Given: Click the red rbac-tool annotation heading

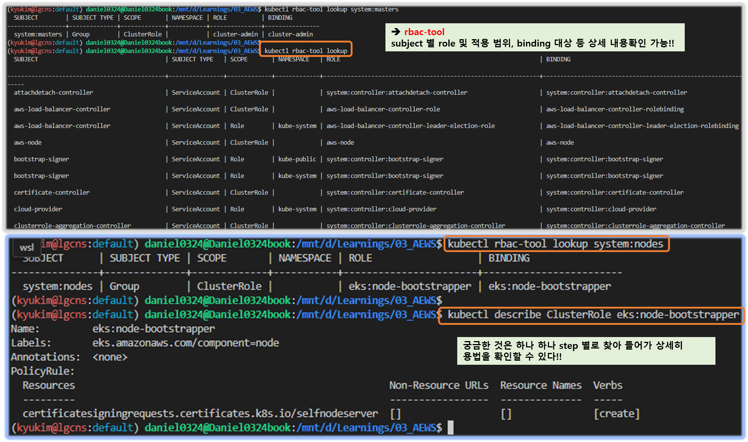Looking at the screenshot, I should coord(424,32).
